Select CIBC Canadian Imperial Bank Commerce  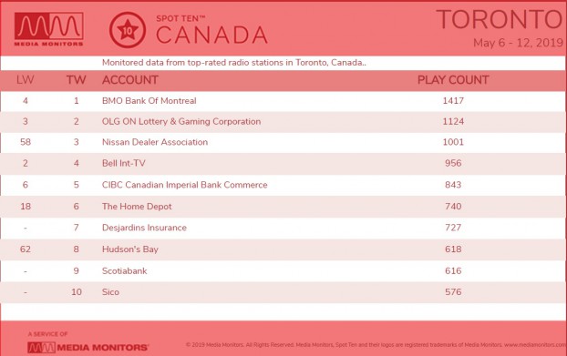[x=185, y=185]
